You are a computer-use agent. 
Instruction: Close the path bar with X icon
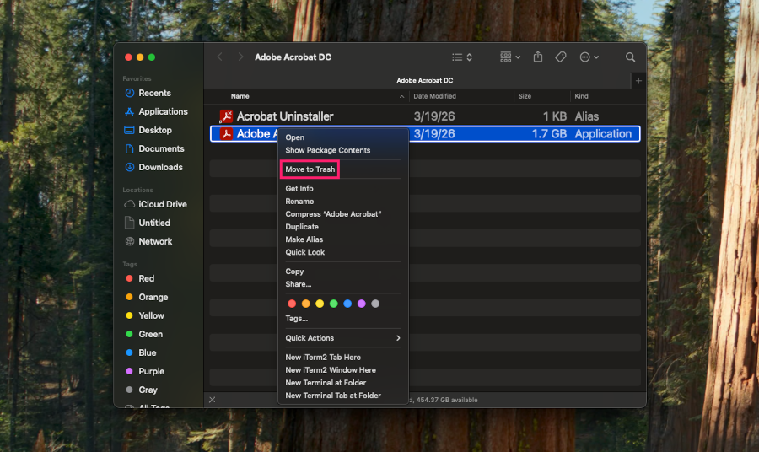point(212,400)
